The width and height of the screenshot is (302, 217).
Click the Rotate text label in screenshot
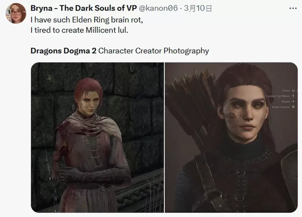click(x=285, y=101)
